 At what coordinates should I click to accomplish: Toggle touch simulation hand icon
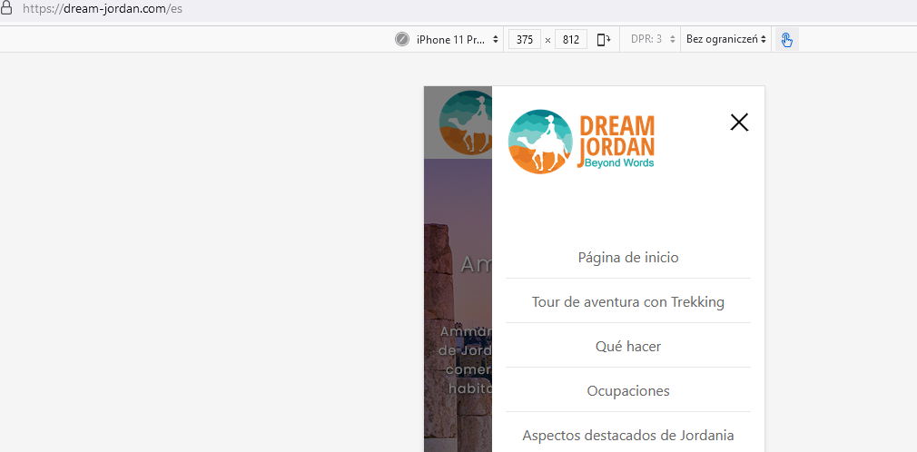pos(786,40)
